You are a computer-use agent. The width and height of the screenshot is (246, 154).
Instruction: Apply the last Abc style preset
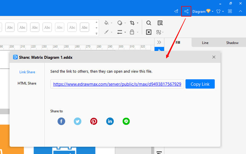[85, 27]
